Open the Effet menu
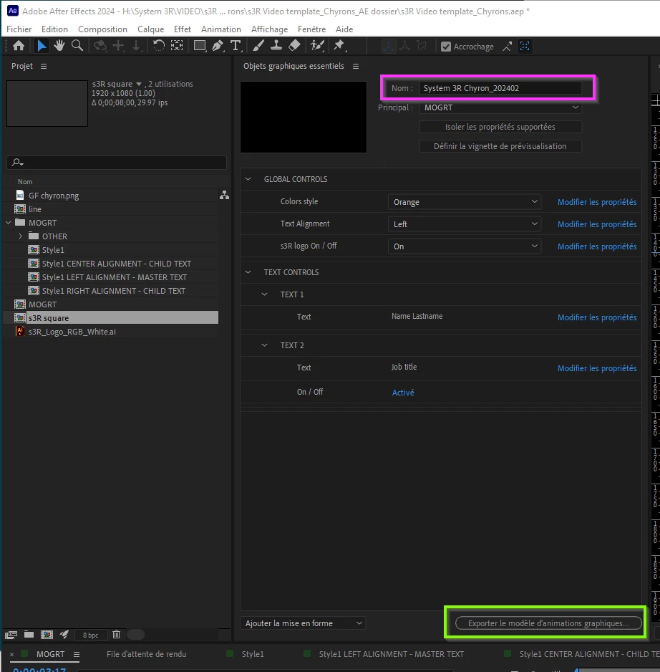660x672 pixels. pyautogui.click(x=182, y=29)
